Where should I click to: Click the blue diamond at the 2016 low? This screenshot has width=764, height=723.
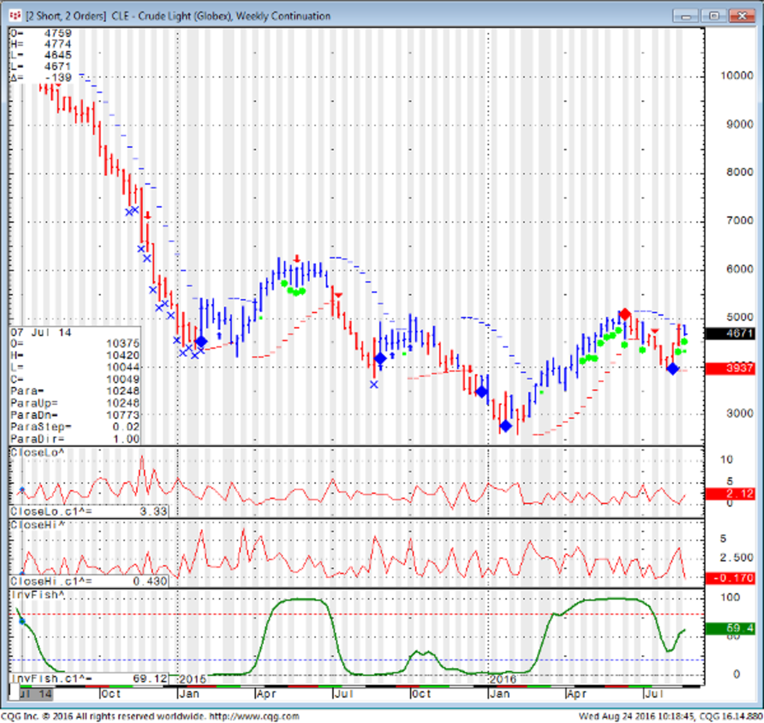(x=506, y=426)
